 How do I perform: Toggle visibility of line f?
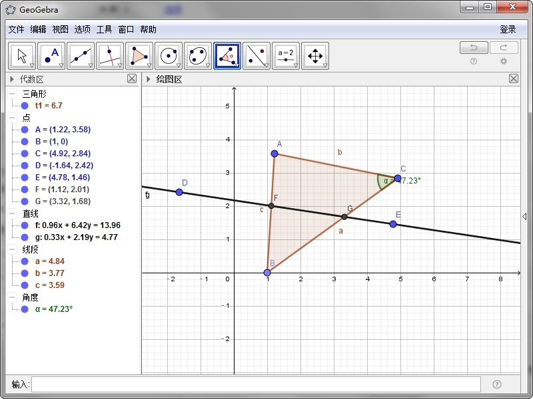[x=25, y=225]
